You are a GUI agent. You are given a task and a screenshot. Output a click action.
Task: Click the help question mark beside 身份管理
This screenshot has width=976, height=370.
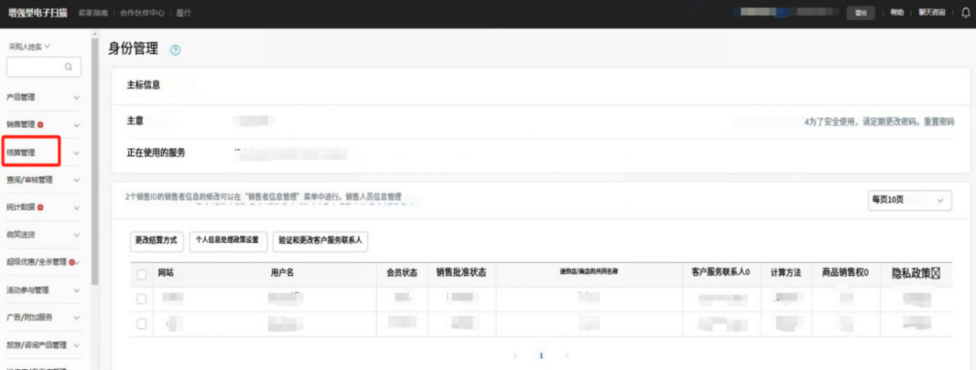(175, 50)
